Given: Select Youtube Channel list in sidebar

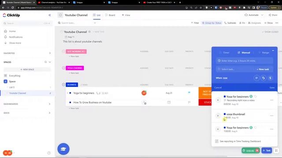Looking at the screenshot, I should click(x=18, y=93).
